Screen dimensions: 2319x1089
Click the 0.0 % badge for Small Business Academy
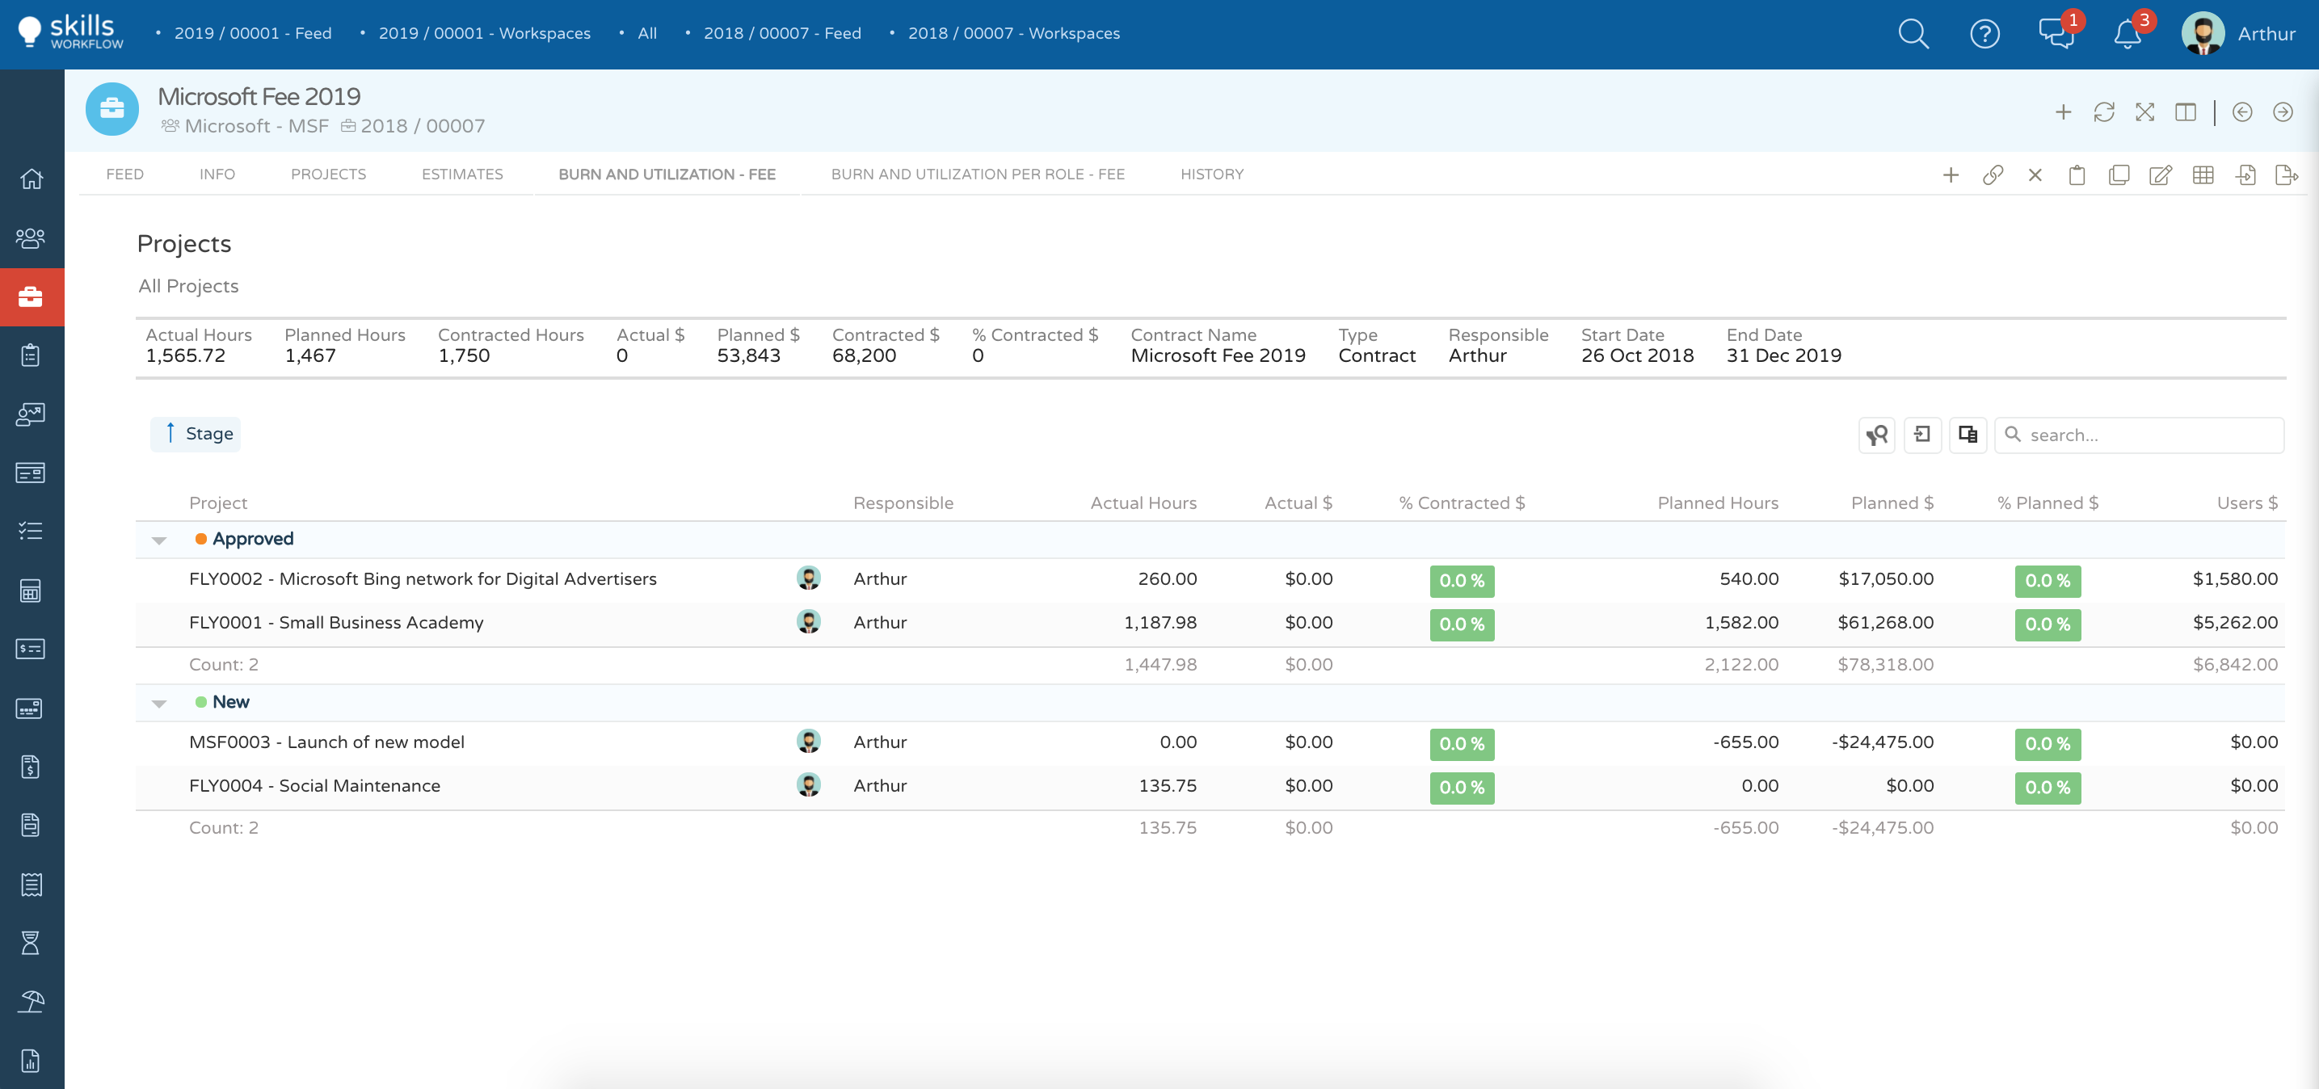click(1461, 624)
